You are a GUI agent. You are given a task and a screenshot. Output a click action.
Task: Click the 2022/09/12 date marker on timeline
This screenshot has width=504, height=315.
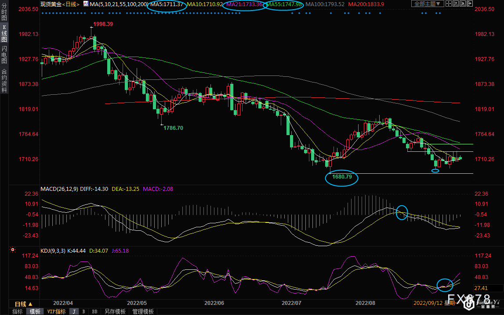click(x=427, y=303)
